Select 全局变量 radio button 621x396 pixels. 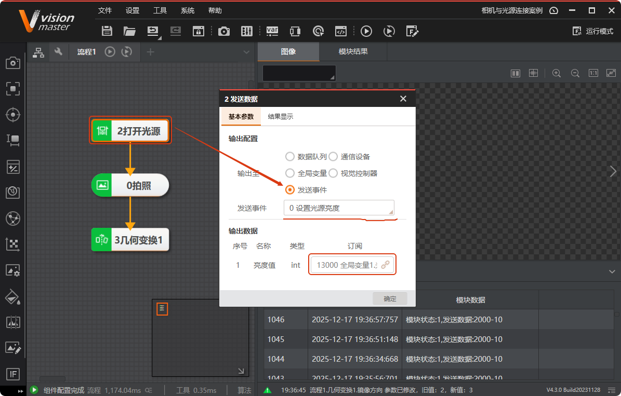pyautogui.click(x=290, y=173)
